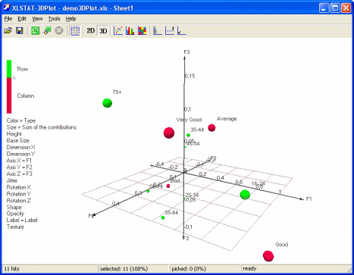
Task: Click the Texture property label
Action: coord(15,227)
